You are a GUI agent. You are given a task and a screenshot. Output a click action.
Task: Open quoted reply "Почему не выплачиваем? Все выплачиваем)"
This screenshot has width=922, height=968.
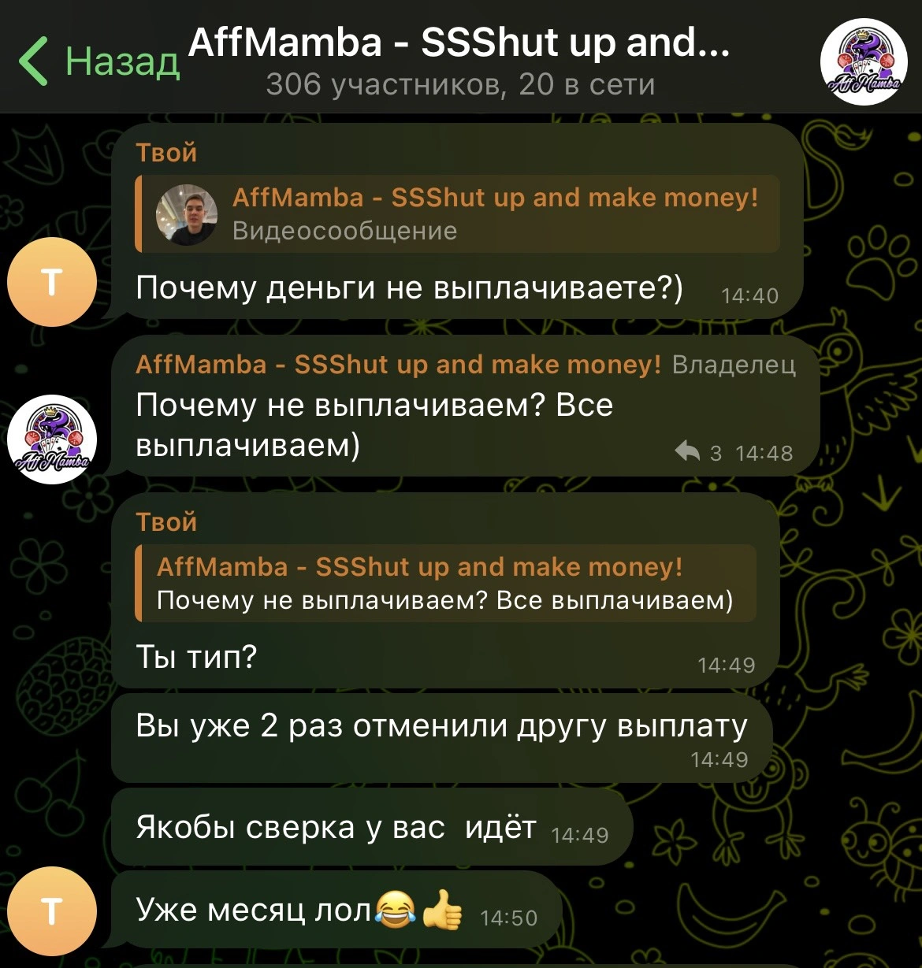pyautogui.click(x=446, y=584)
